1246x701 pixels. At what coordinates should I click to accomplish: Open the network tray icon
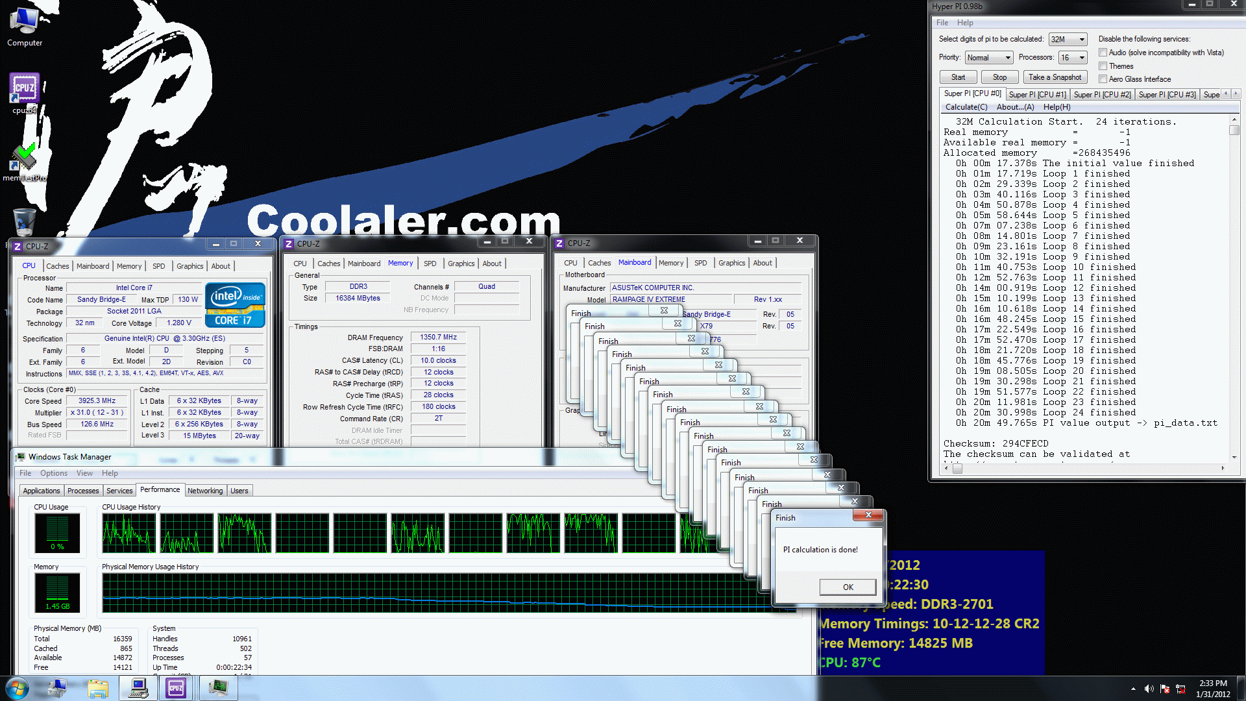1180,689
